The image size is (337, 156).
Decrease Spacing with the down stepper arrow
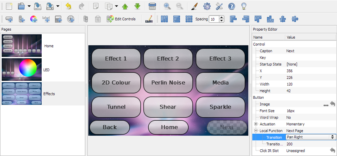pyautogui.click(x=222, y=21)
